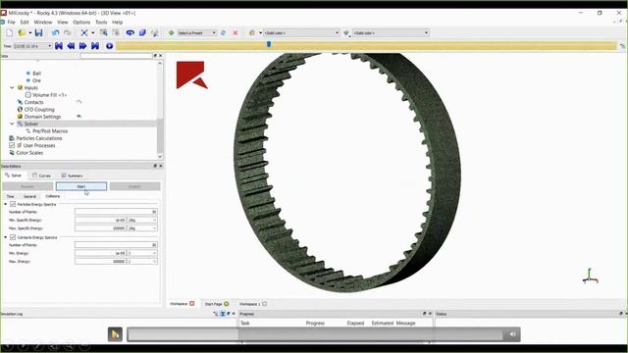
Task: Collapse the Inputs tree node
Action: 12,87
